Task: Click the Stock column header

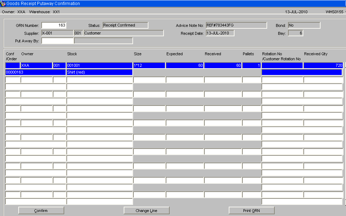Action: 72,54
